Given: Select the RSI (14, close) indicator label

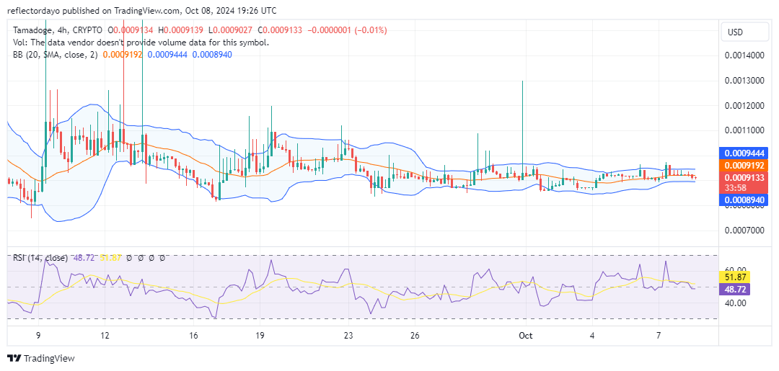Looking at the screenshot, I should point(40,258).
